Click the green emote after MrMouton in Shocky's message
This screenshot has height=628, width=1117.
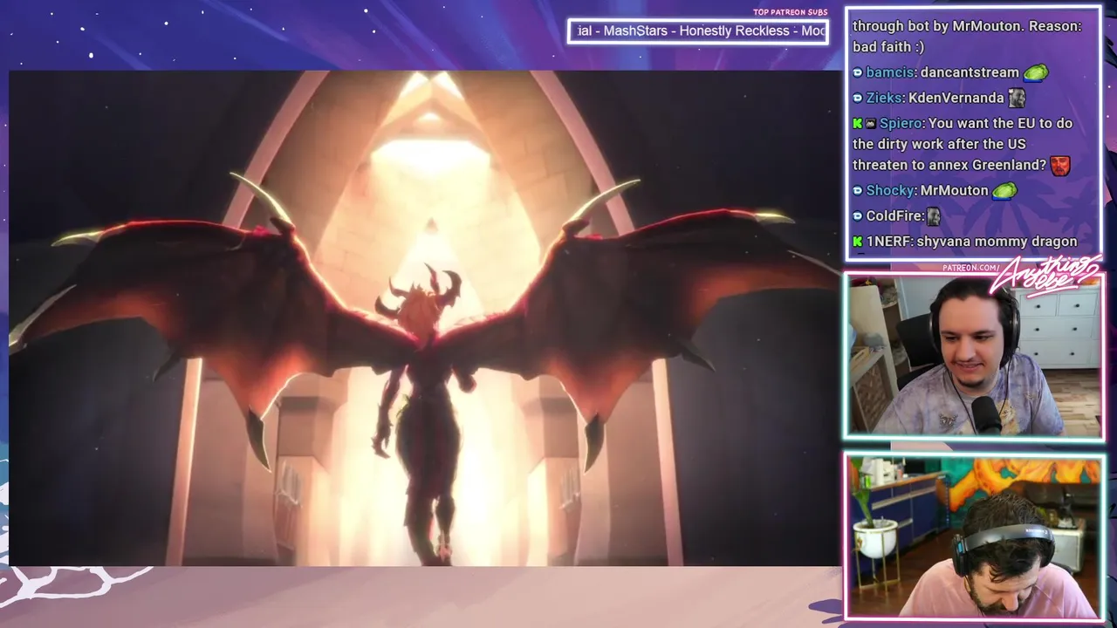pyautogui.click(x=1004, y=190)
